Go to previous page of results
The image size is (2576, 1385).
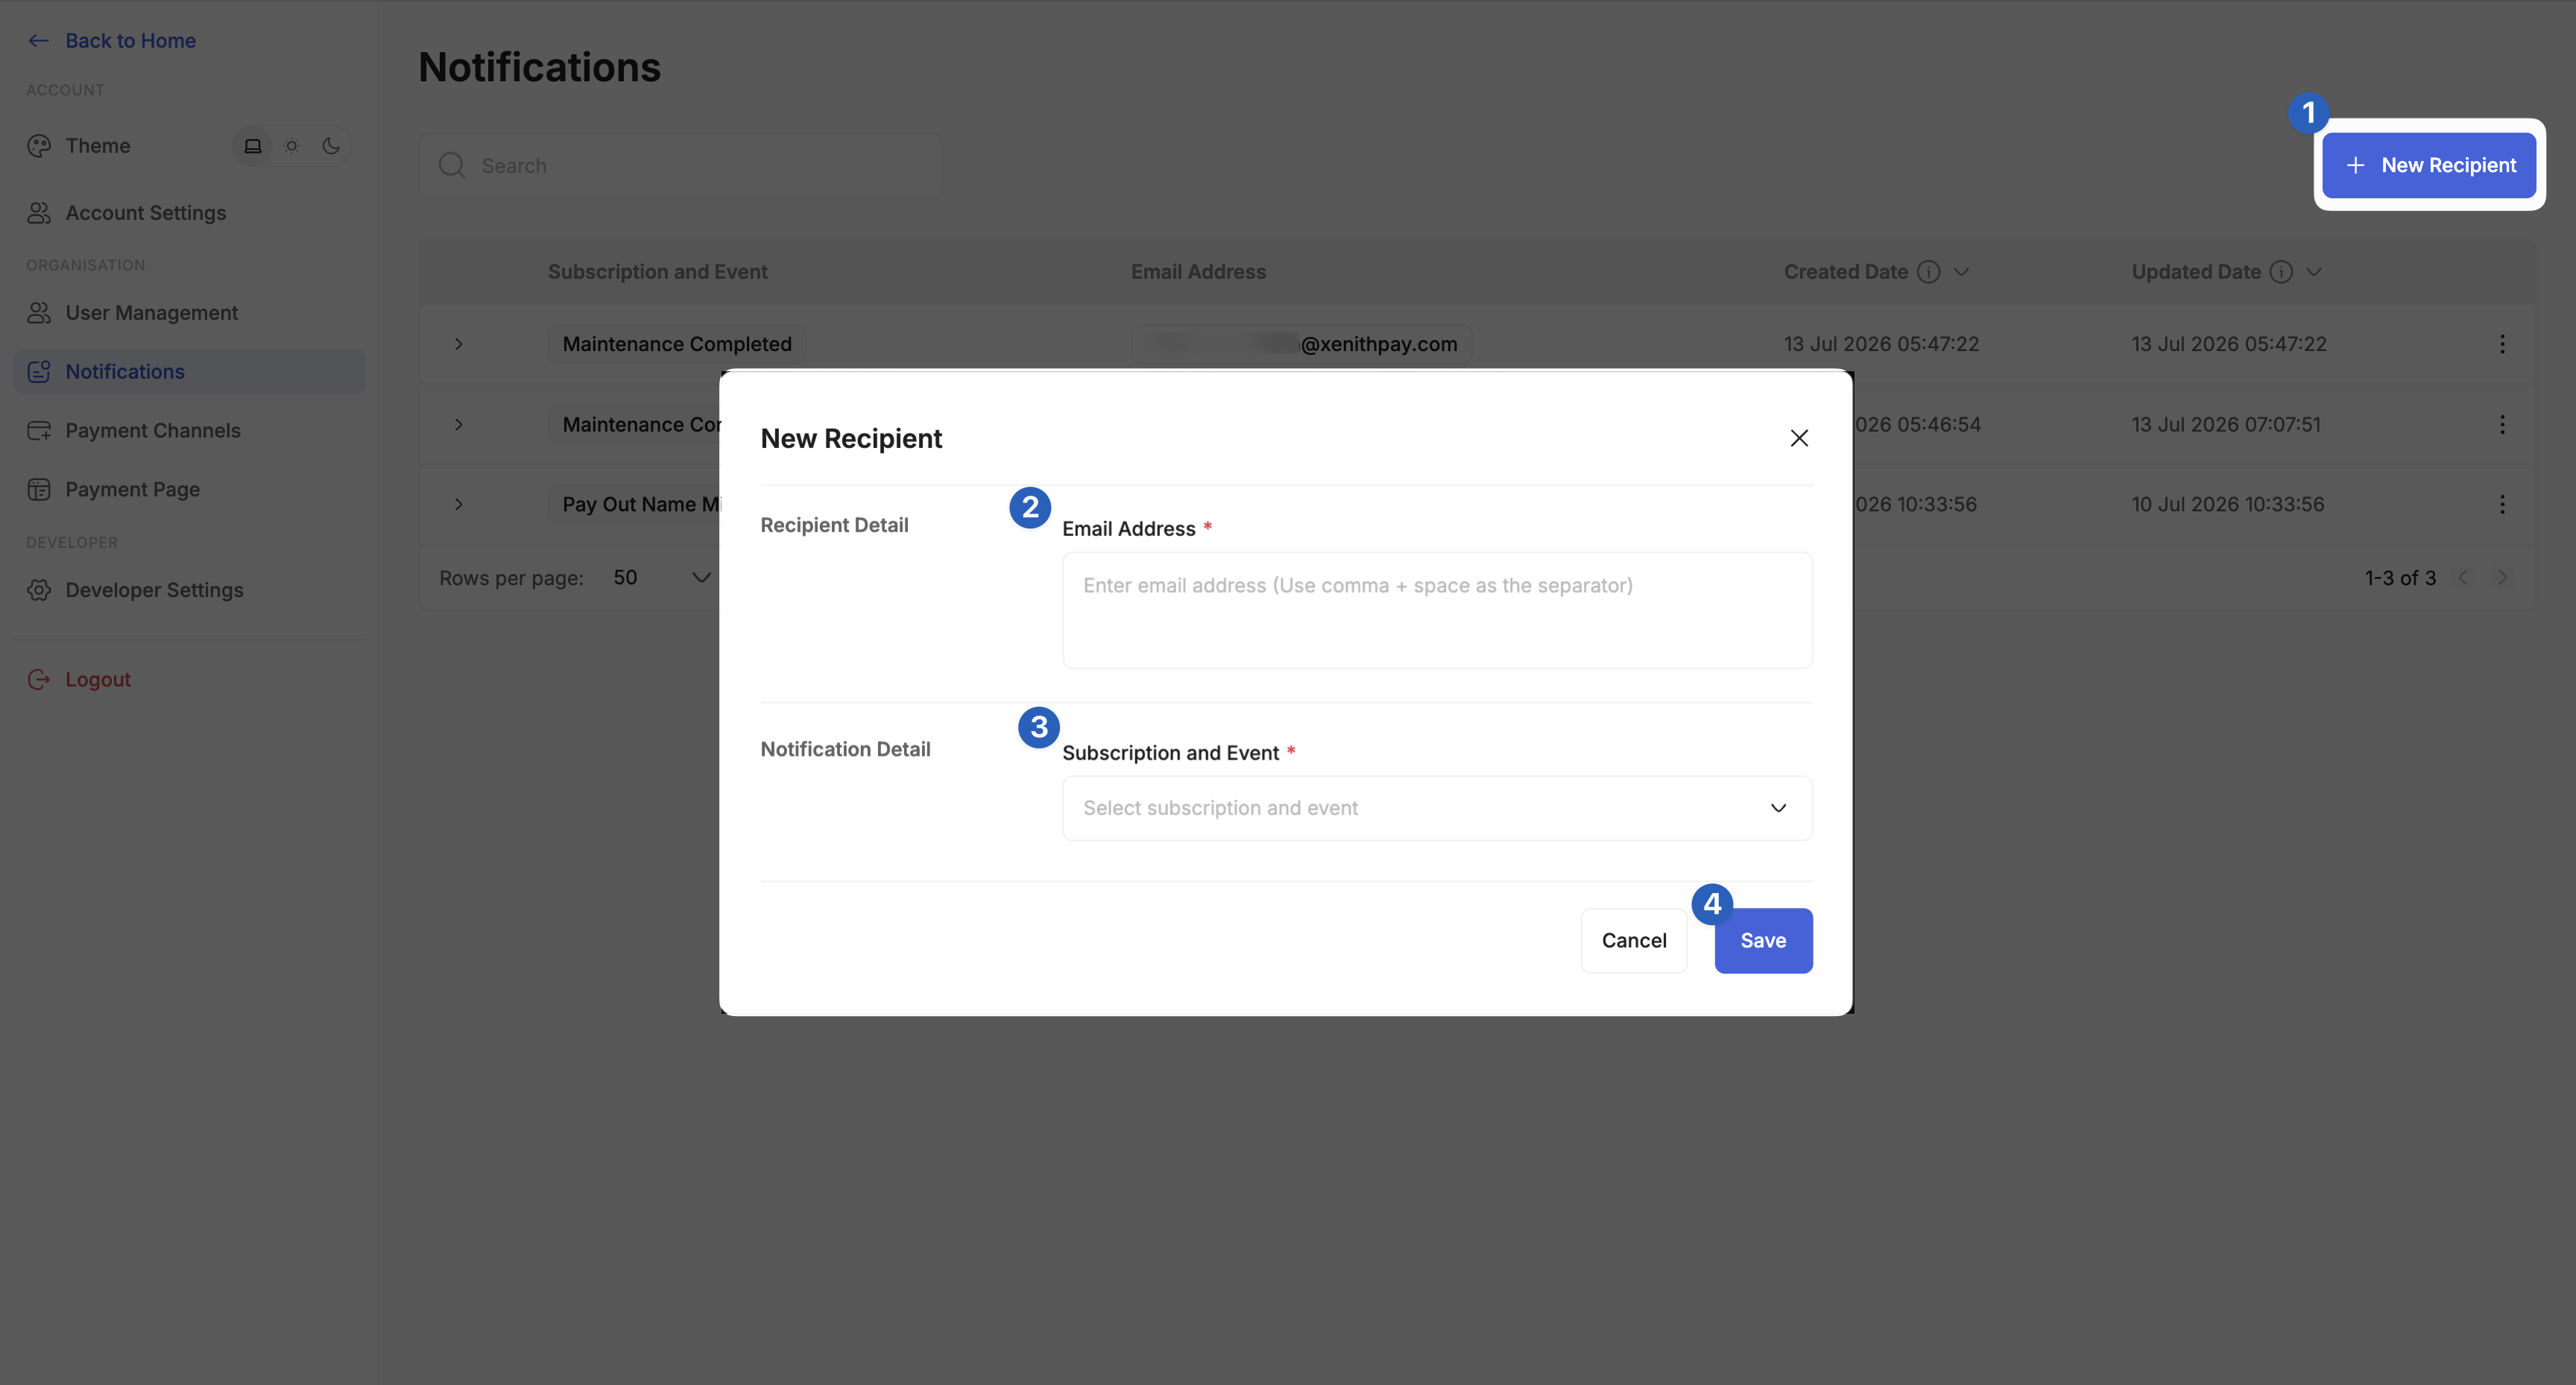coord(2464,578)
